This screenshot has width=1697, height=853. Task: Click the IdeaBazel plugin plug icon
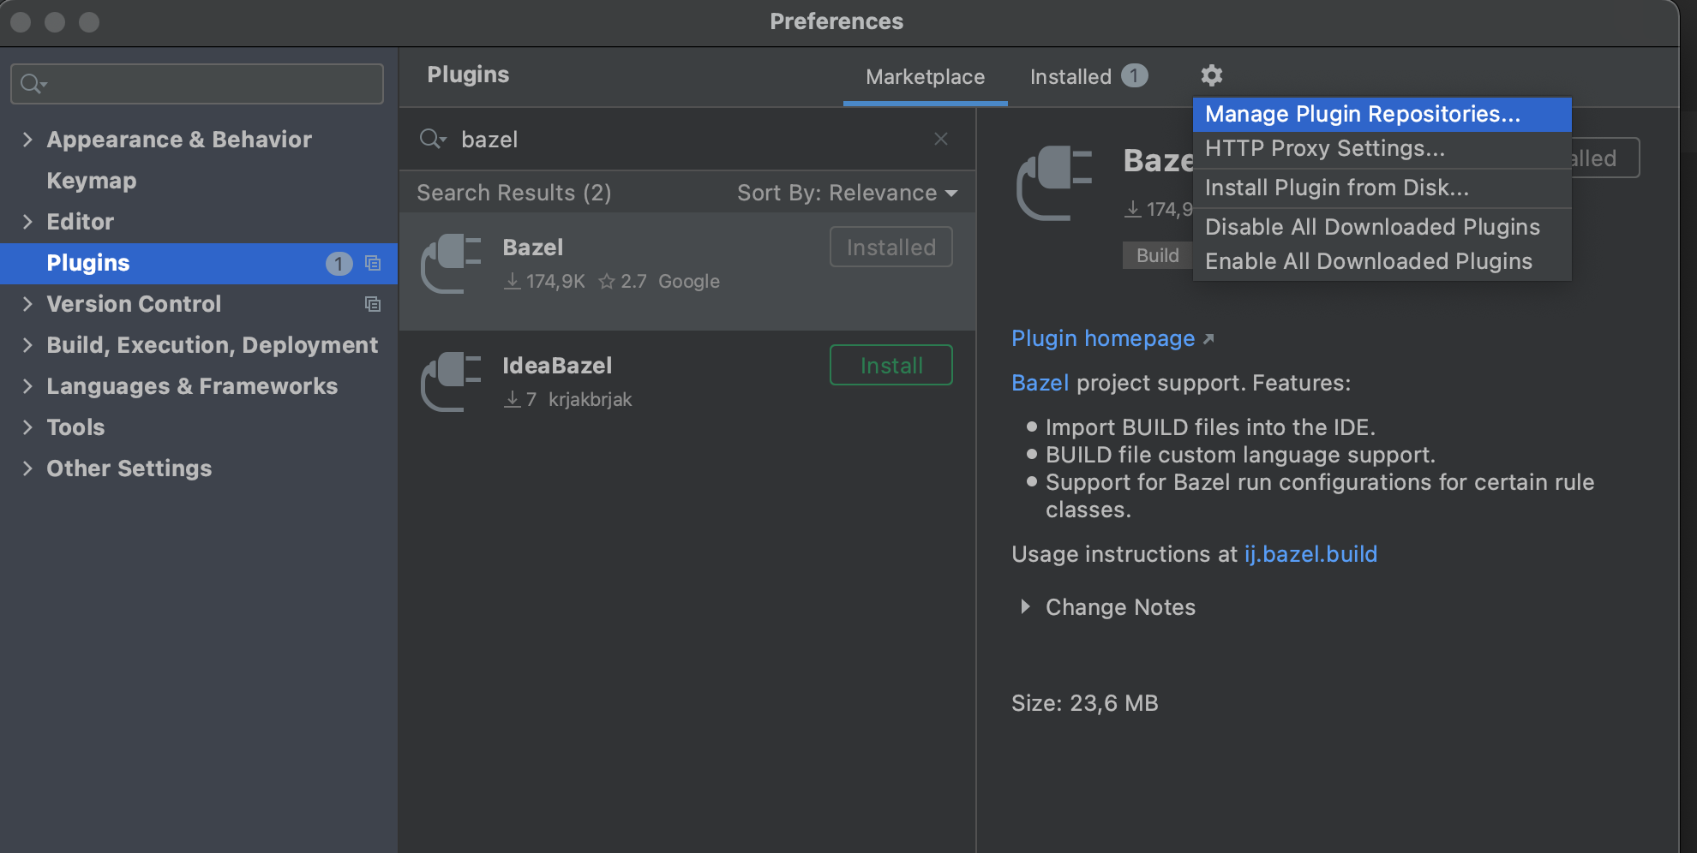[451, 381]
